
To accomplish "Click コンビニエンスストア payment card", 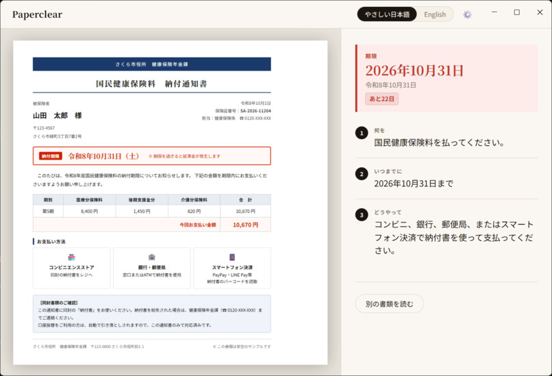I will [x=71, y=268].
